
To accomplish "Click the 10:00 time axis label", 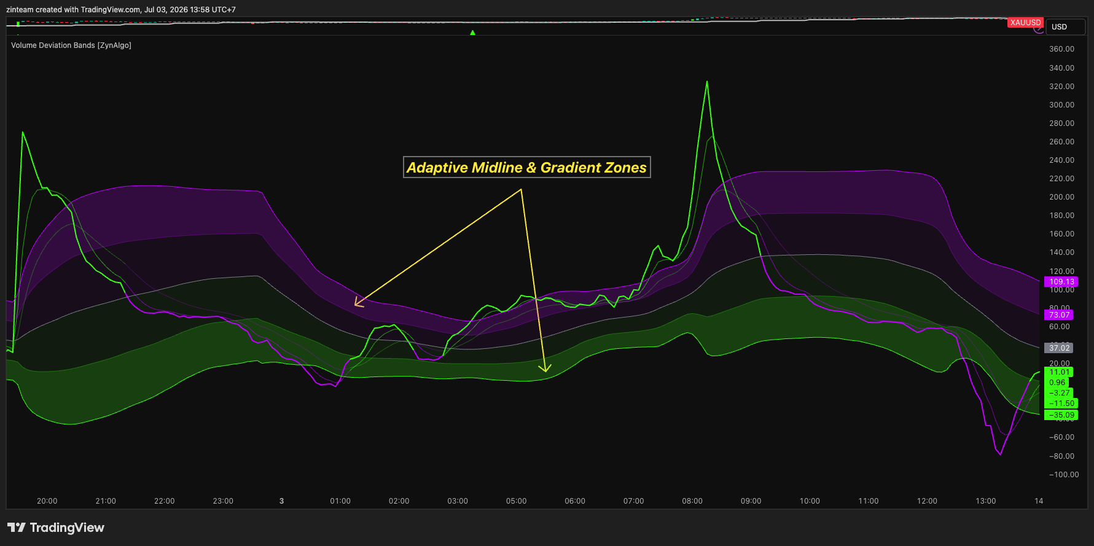I will pyautogui.click(x=810, y=501).
